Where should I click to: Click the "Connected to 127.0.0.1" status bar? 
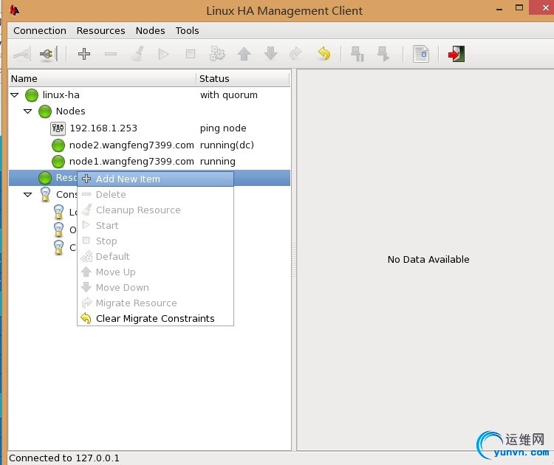pyautogui.click(x=64, y=458)
